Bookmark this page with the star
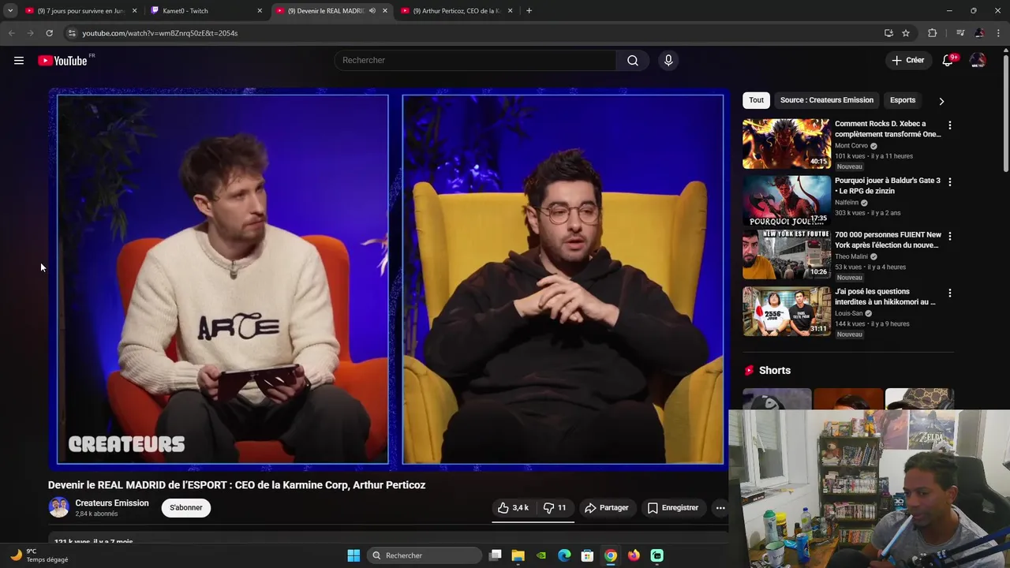This screenshot has width=1010, height=568. pyautogui.click(x=906, y=33)
